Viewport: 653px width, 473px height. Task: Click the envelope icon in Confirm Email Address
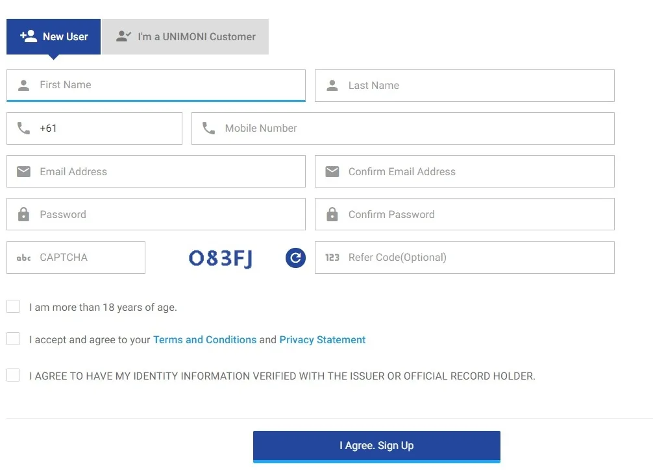coord(332,172)
